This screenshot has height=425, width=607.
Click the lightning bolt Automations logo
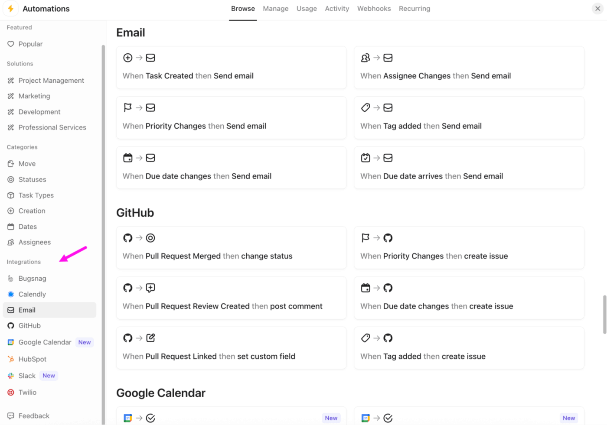11,8
